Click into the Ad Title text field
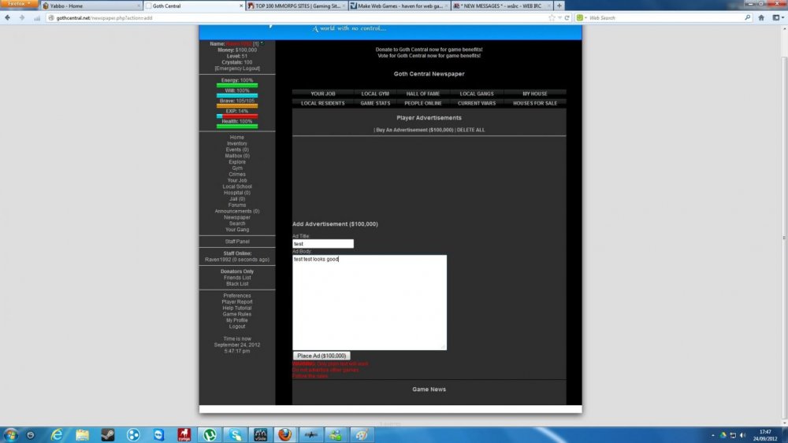 tap(323, 244)
